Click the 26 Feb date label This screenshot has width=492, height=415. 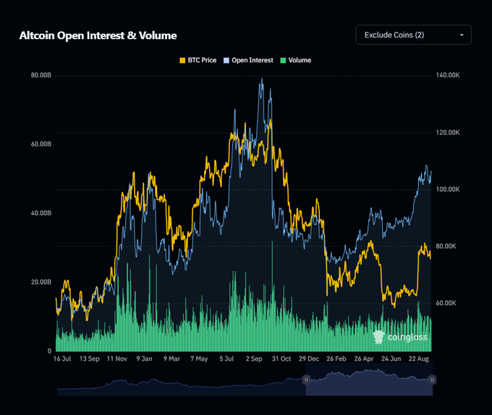coord(336,359)
